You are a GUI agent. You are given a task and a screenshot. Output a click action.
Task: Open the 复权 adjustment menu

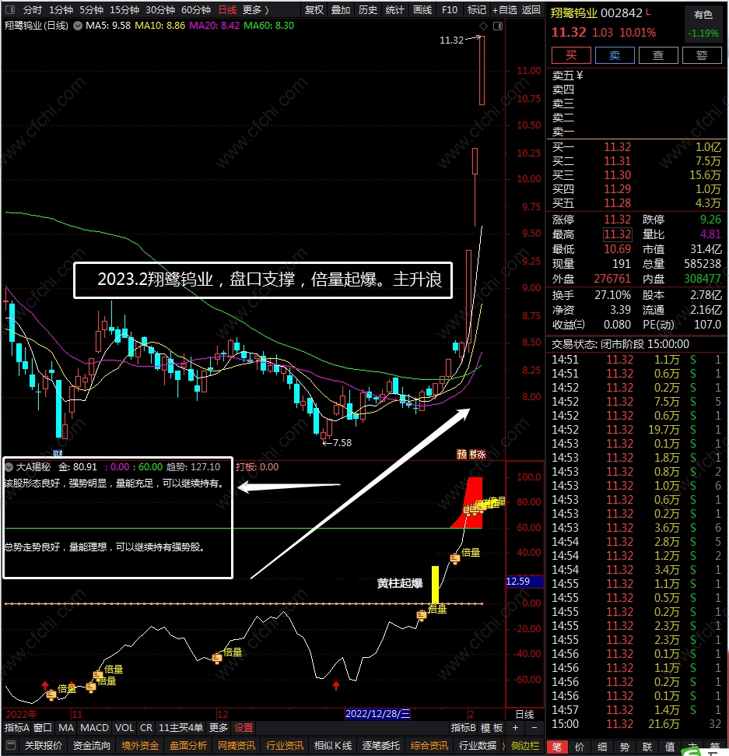tap(314, 9)
